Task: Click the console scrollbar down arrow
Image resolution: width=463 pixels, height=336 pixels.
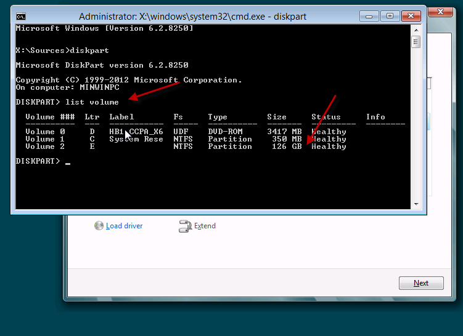Action: point(416,204)
